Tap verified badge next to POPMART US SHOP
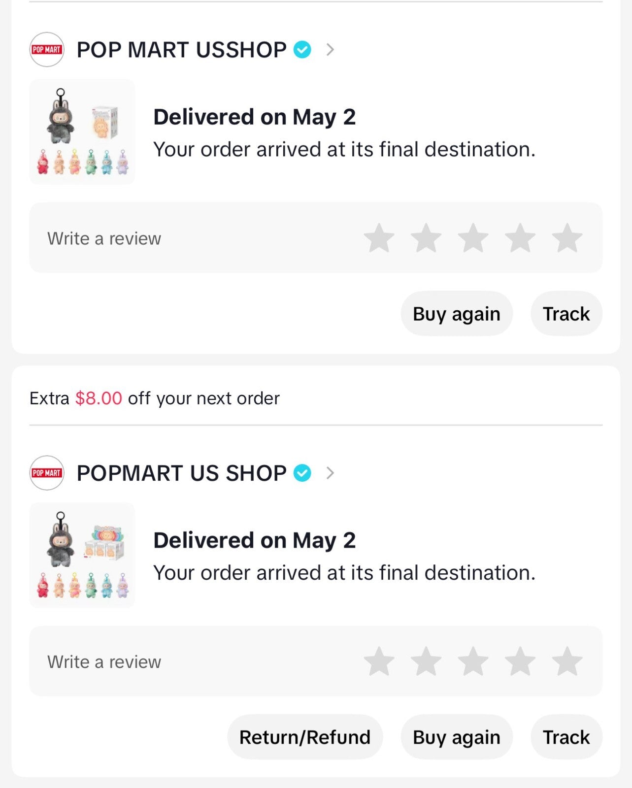Image resolution: width=632 pixels, height=788 pixels. click(x=302, y=473)
